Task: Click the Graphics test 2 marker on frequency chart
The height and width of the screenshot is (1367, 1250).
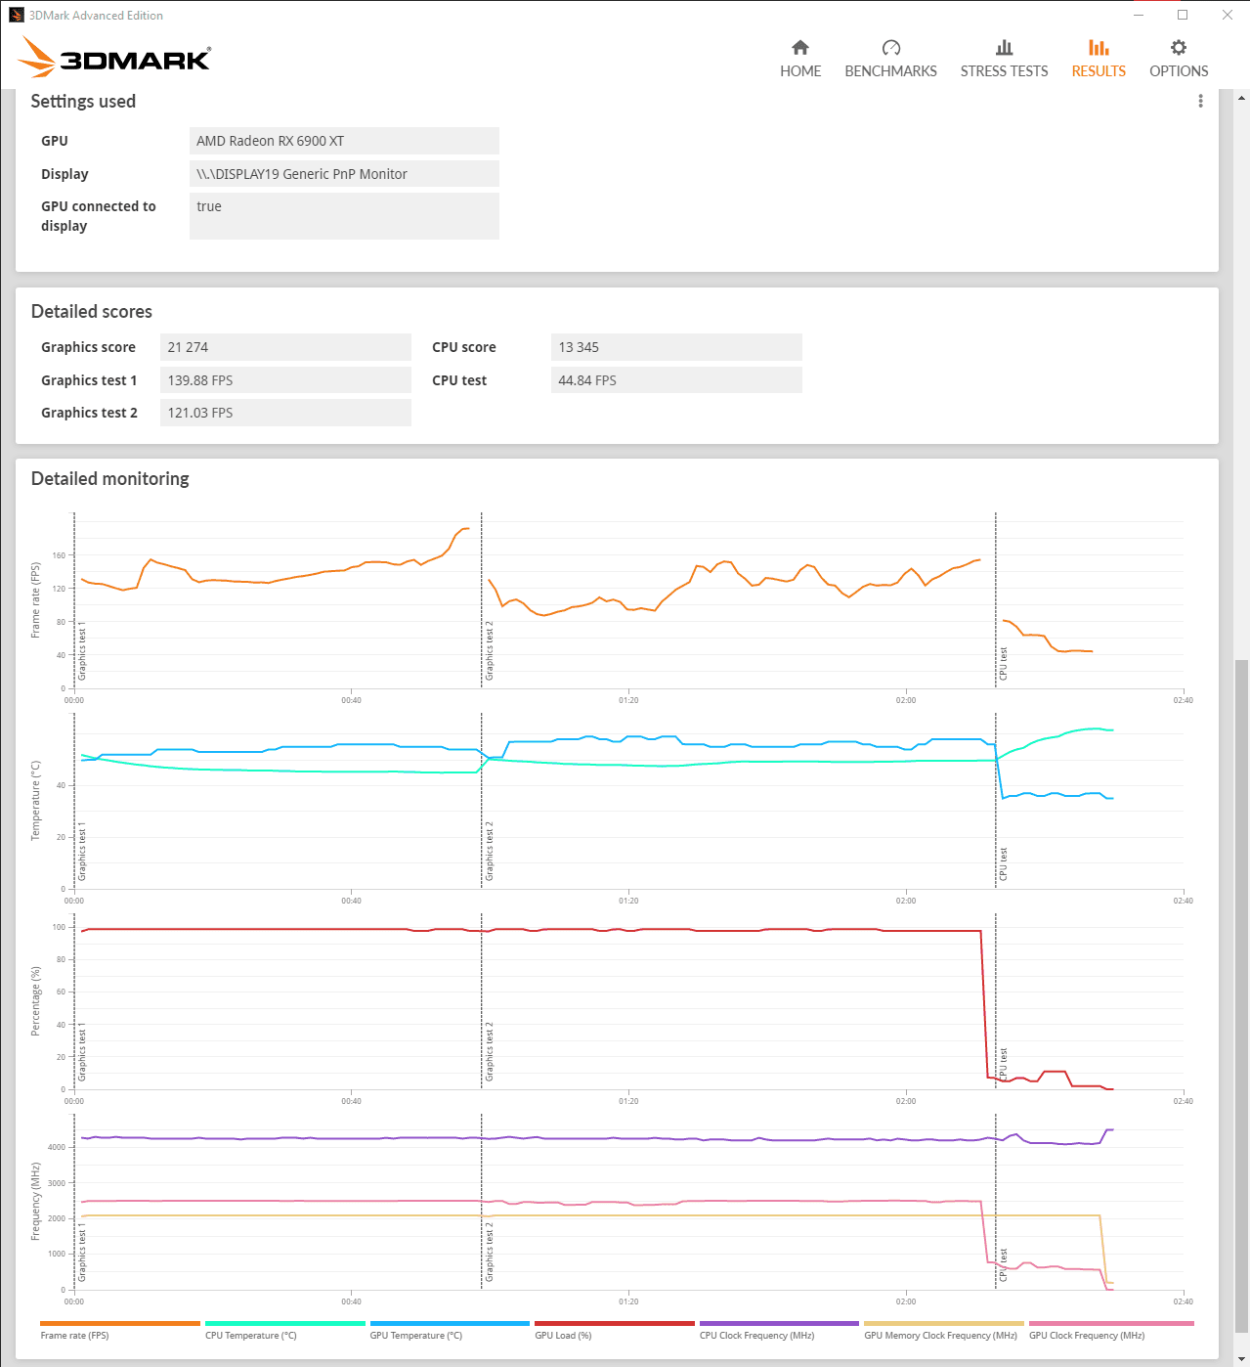Action: 489,1252
